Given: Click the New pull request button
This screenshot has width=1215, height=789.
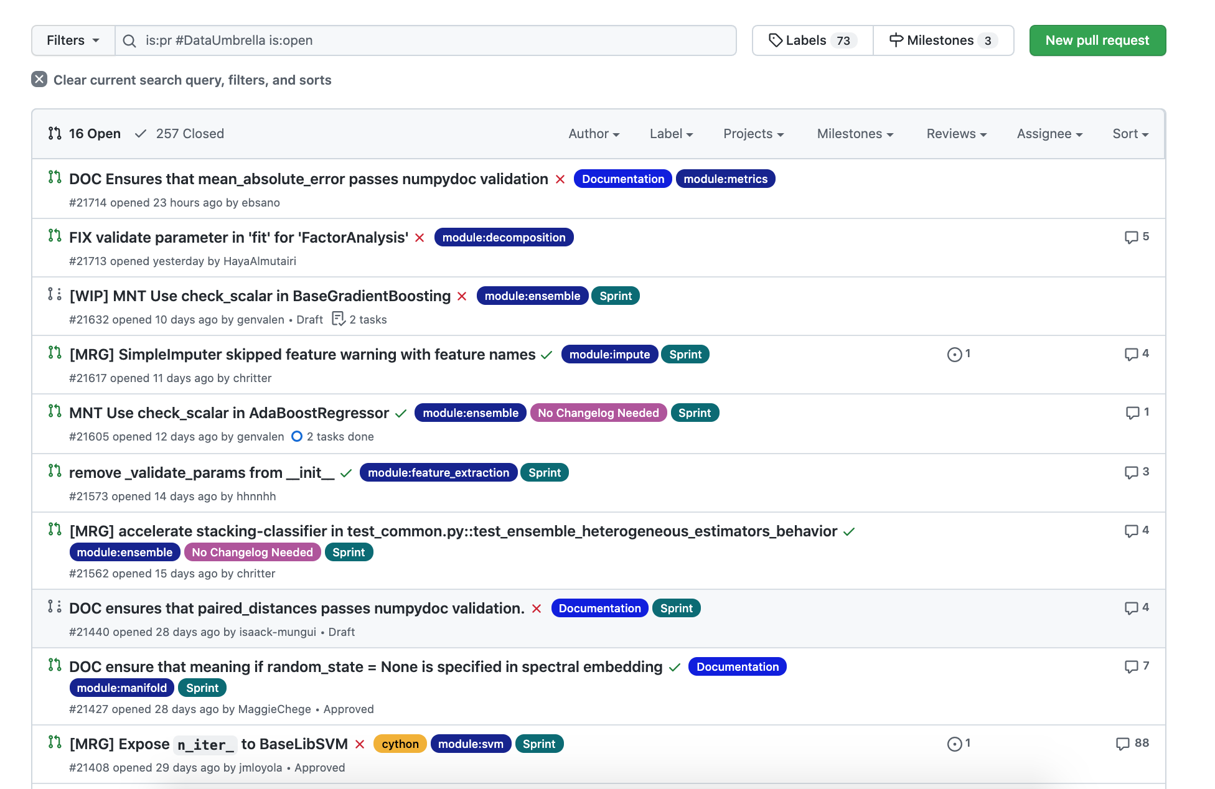Looking at the screenshot, I should [x=1097, y=40].
